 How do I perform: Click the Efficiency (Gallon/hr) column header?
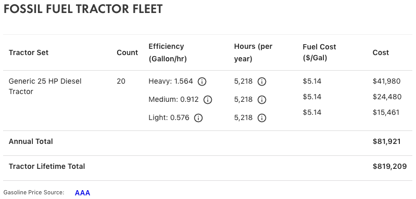[168, 52]
